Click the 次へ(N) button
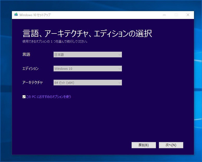Screen dimensions: 202x162 click(171, 145)
